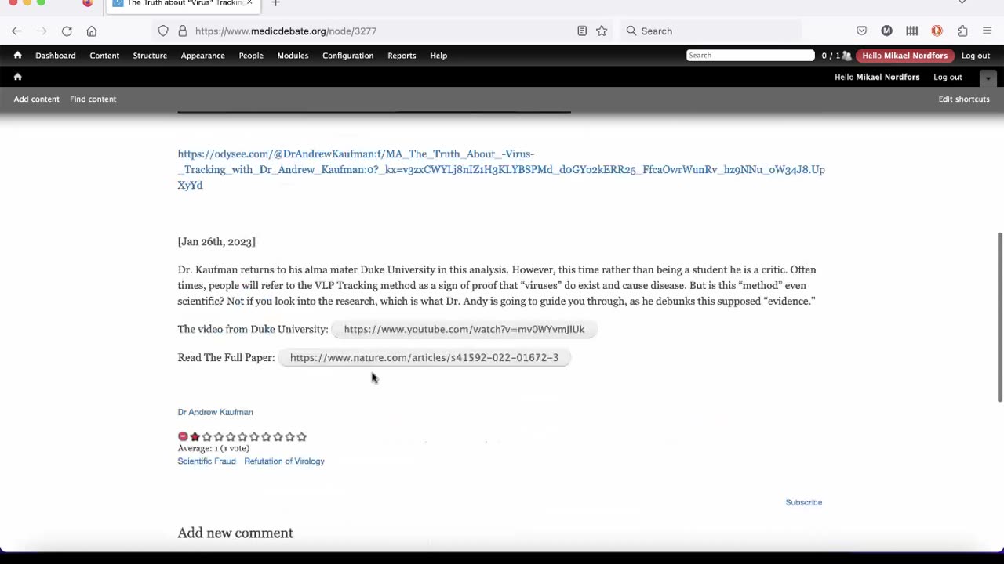
Task: Open the Structure admin menu
Action: (x=150, y=56)
